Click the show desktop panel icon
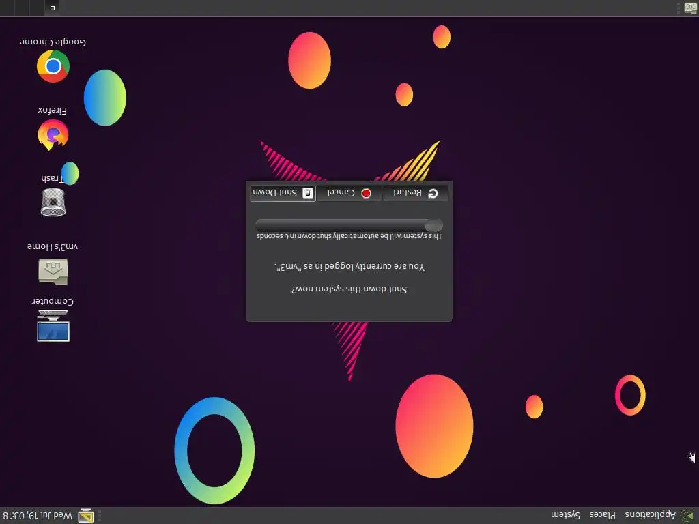 (691, 8)
